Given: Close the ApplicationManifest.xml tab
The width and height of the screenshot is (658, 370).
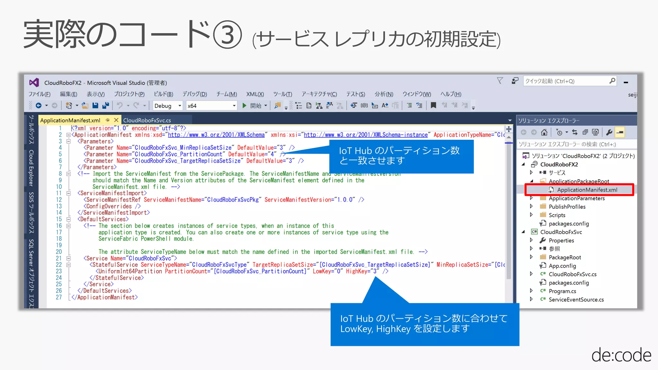Looking at the screenshot, I should (116, 120).
